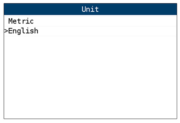Click the empty marker space before Metric
Image resolution: width=180 pixels, height=123 pixels.
click(6, 21)
